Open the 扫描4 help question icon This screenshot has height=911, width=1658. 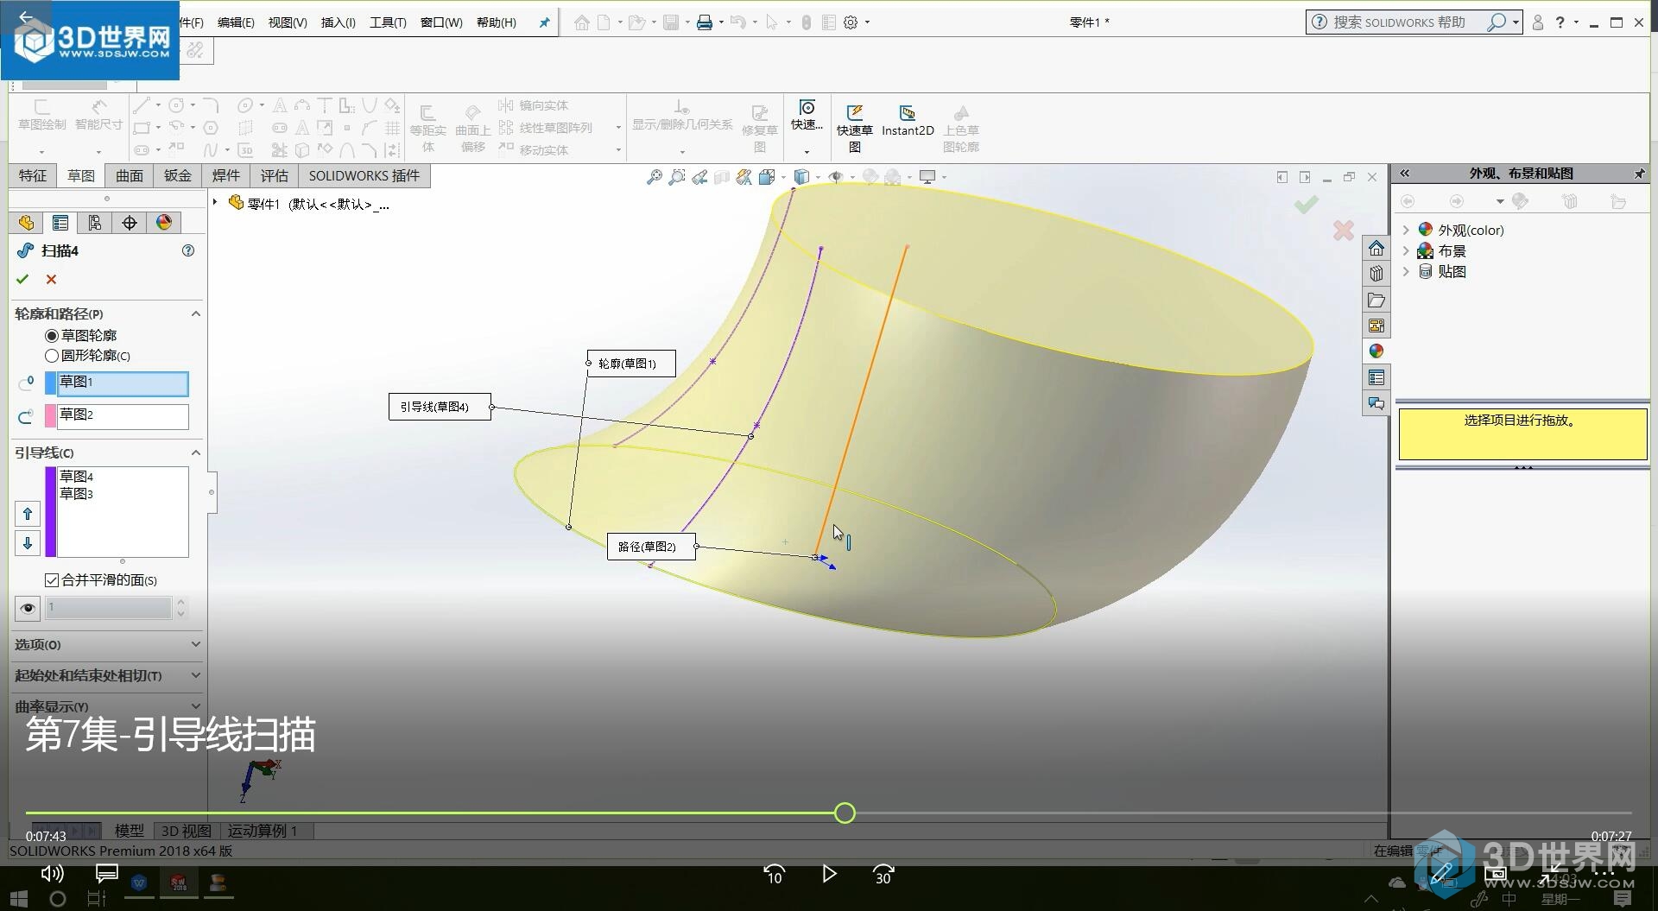click(188, 250)
